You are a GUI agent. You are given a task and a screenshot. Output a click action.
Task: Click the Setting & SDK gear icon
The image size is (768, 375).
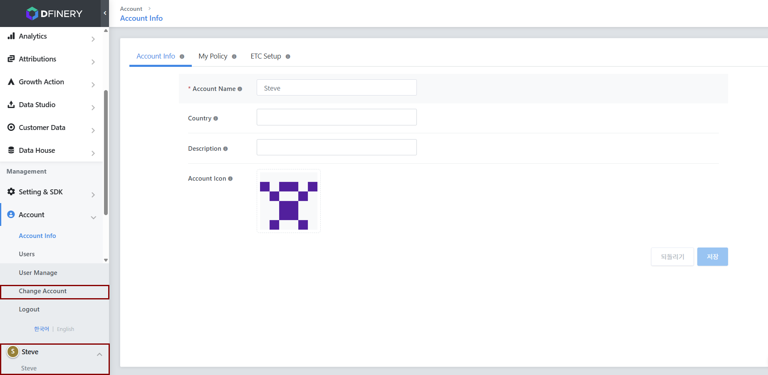point(11,191)
